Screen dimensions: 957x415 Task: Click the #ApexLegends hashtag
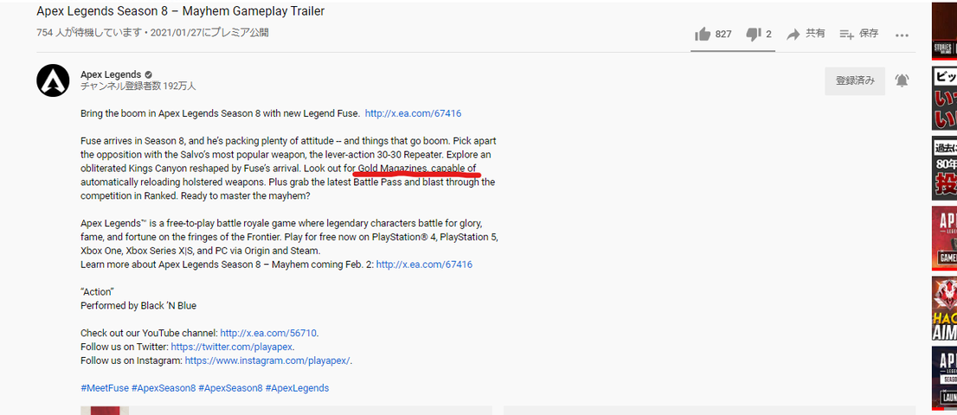(297, 388)
